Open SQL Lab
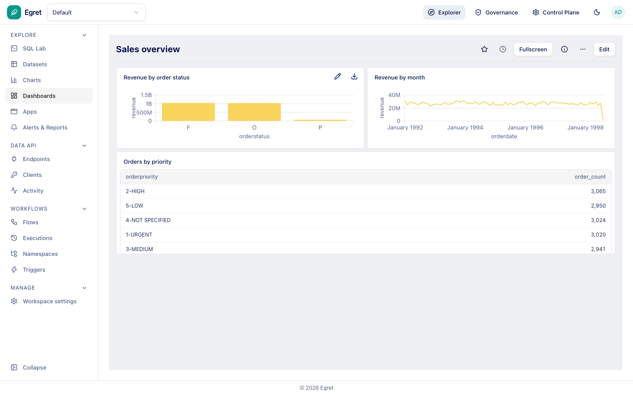The width and height of the screenshot is (633, 395). 49,48
